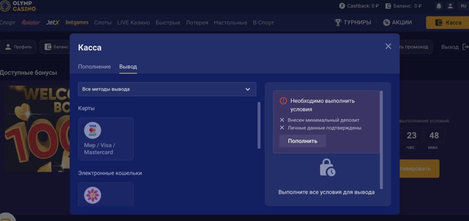Screen dimensions: 469x221
Task: Click the Cashback coin icon
Action: tap(342, 6)
